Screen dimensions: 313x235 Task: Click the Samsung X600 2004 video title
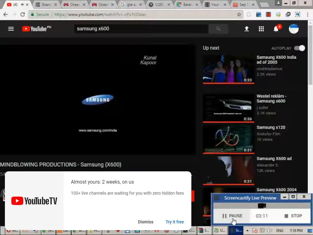coord(276,190)
